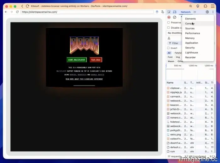Choose Elements from the panel menu
The image size is (220, 163).
click(x=198, y=19)
